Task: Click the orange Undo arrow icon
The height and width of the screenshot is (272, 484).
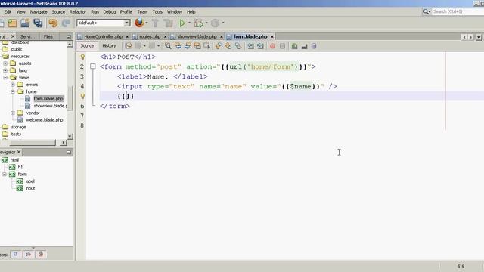Action: (53, 23)
